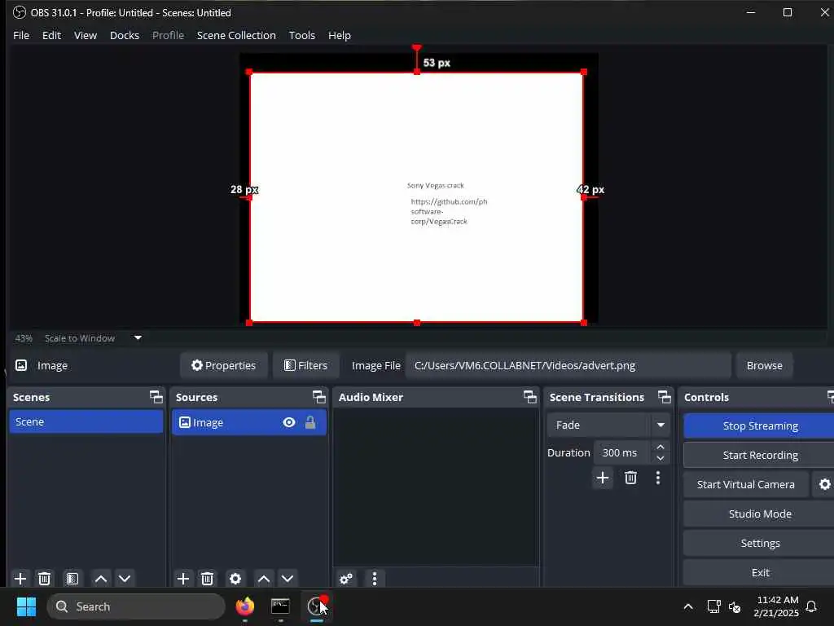Move source up arrow in Sources dock

coord(263,579)
